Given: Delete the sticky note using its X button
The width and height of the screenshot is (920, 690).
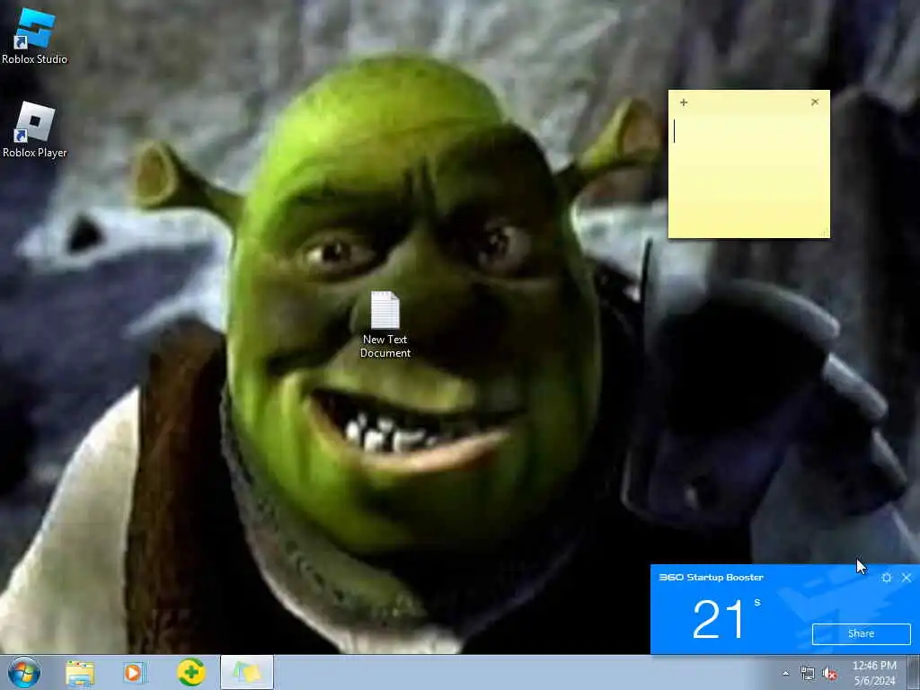Looking at the screenshot, I should tap(815, 102).
